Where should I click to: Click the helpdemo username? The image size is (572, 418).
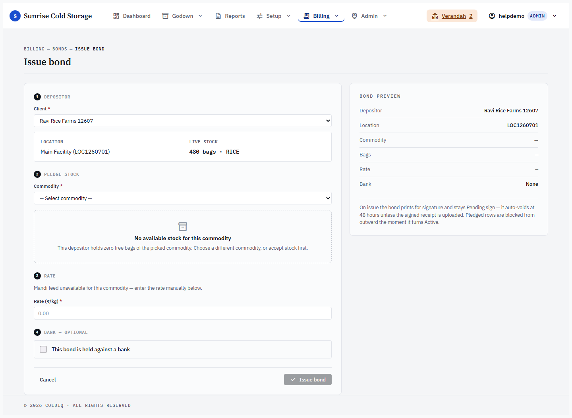click(x=511, y=16)
